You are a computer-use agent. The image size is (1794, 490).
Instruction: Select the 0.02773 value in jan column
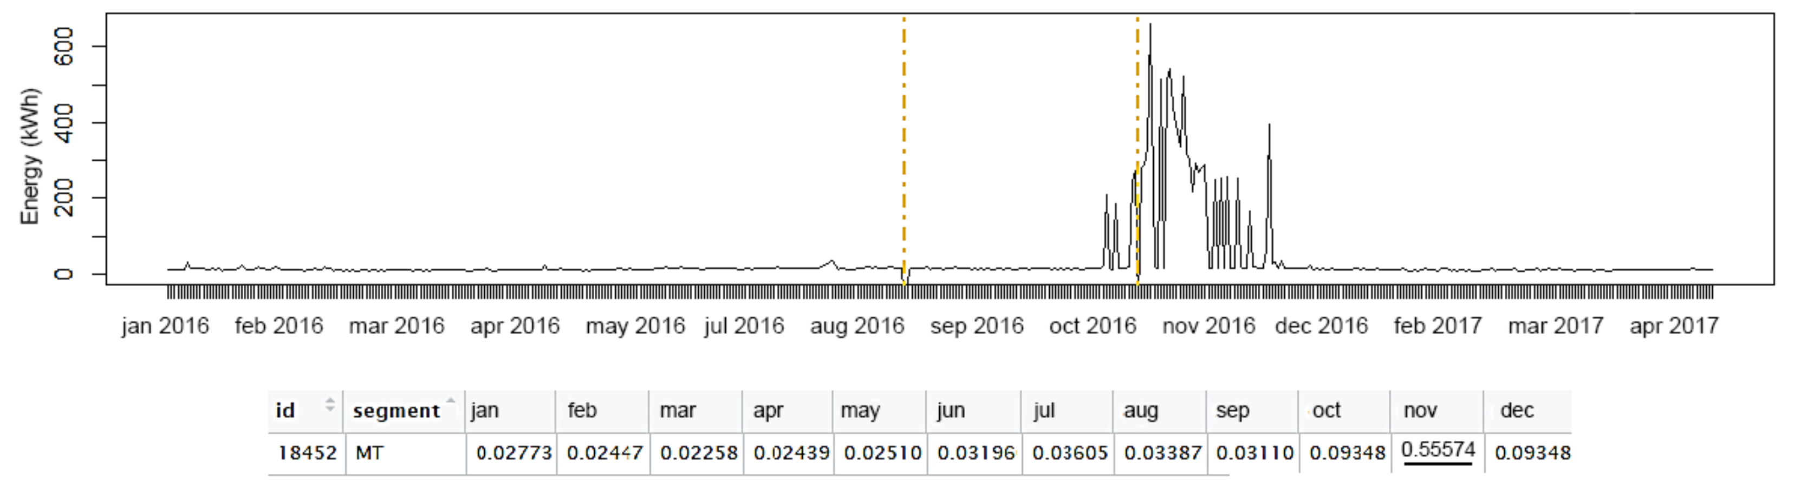514,453
